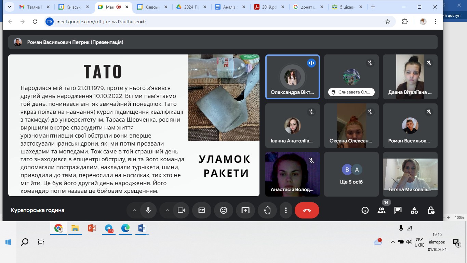Viewport: 467px width, 263px height.
Task: Show the participants list
Action: tap(381, 210)
